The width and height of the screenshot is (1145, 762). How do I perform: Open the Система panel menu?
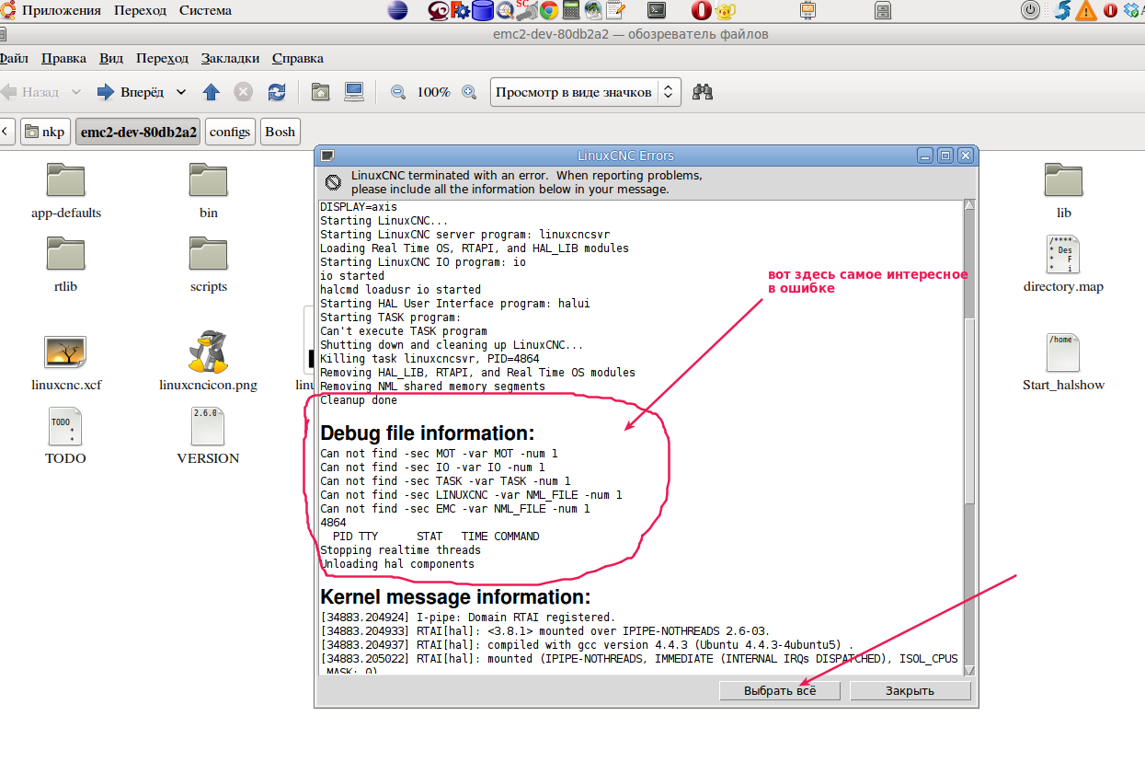[205, 11]
